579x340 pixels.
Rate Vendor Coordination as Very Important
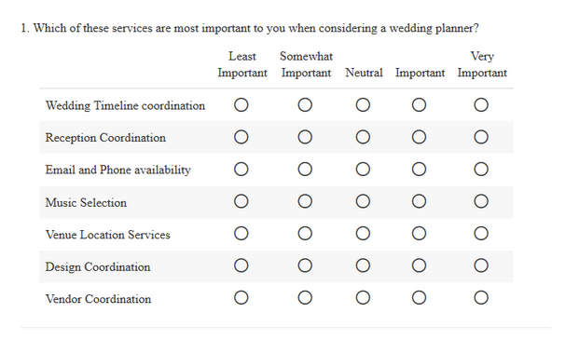(481, 297)
